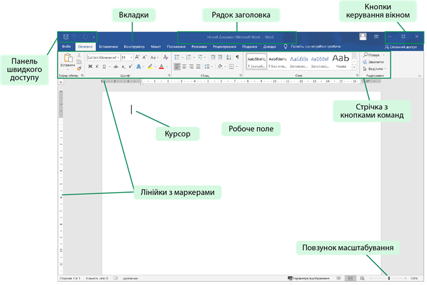Click the Format Painter brush icon
This screenshot has width=427, height=285.
(79, 68)
